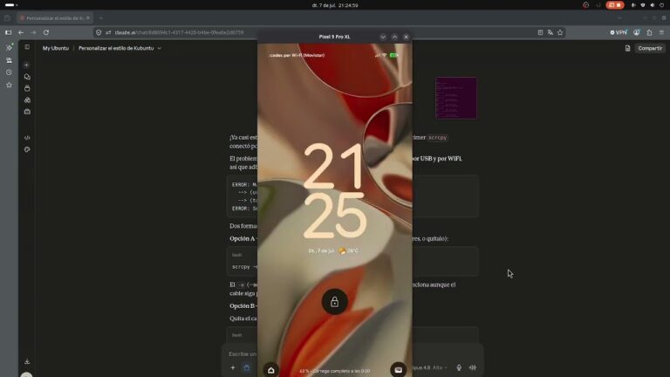Open the clock at top bar '7 de jul. 21:24:59'
The height and width of the screenshot is (377, 670).
(x=335, y=5)
